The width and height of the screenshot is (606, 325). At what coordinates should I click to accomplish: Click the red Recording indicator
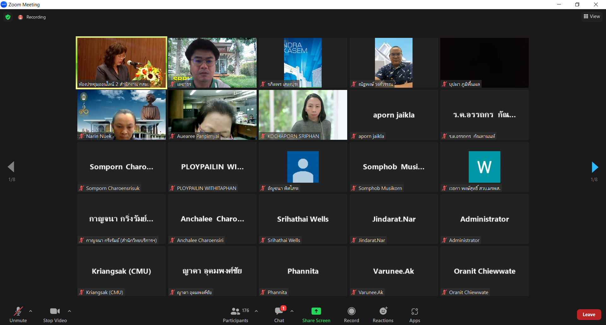[x=32, y=17]
